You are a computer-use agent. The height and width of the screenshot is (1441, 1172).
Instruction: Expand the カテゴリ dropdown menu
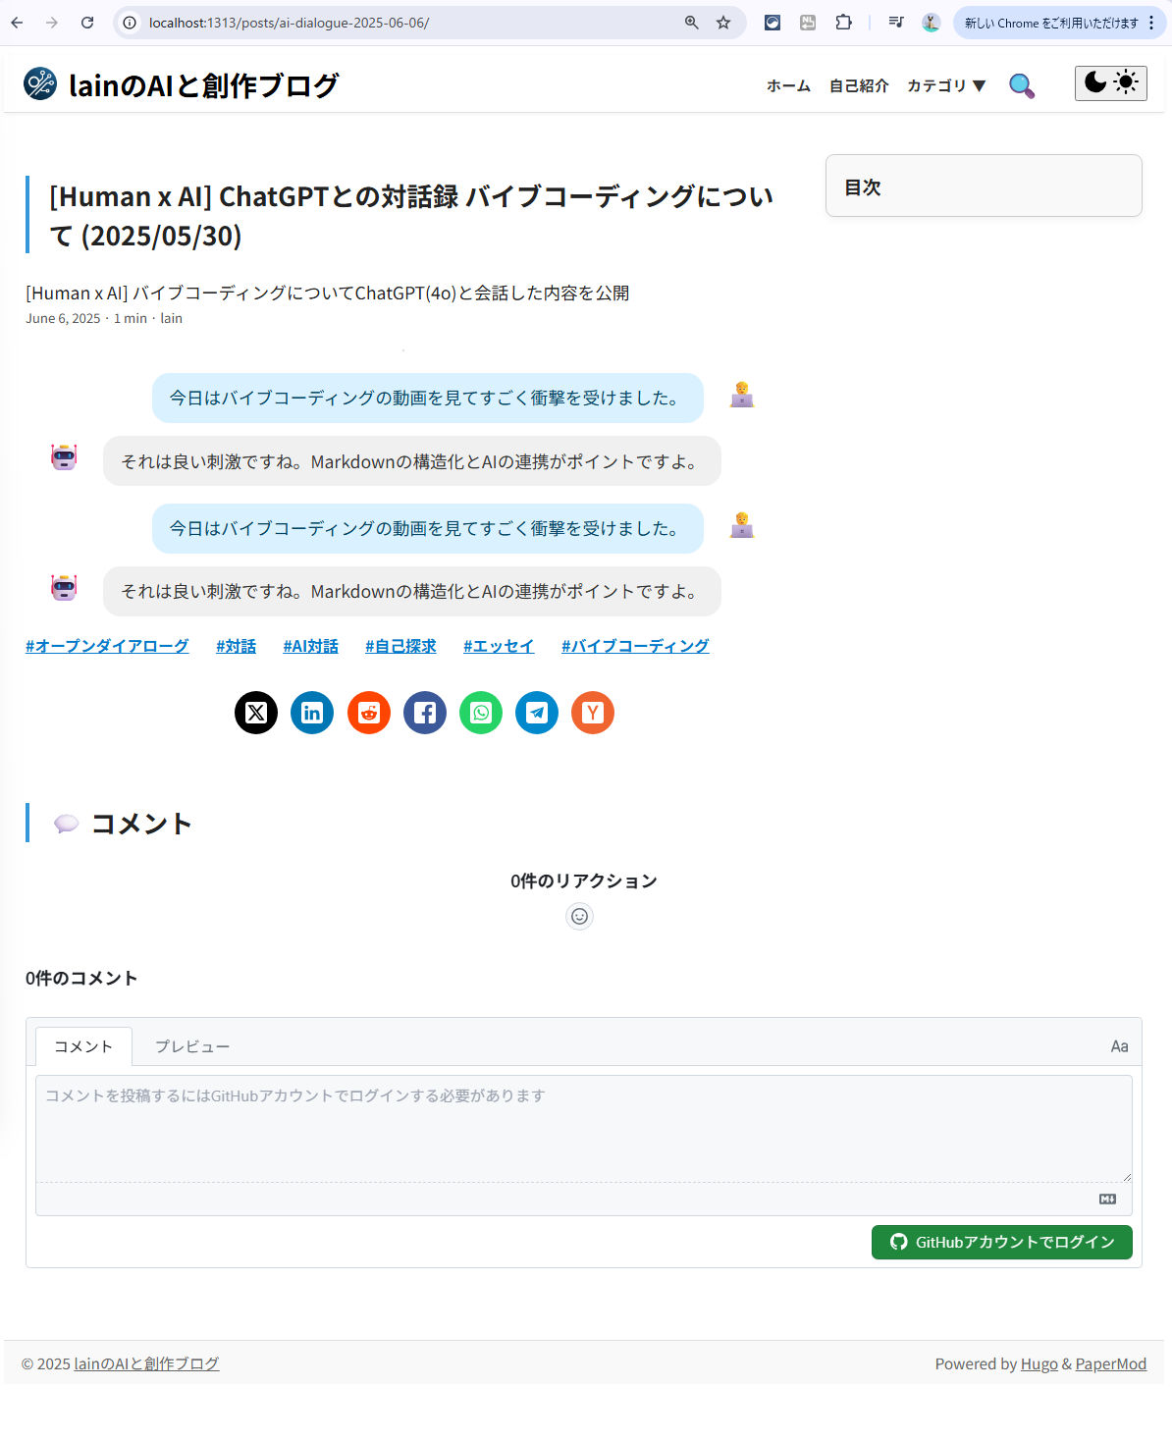coord(946,86)
